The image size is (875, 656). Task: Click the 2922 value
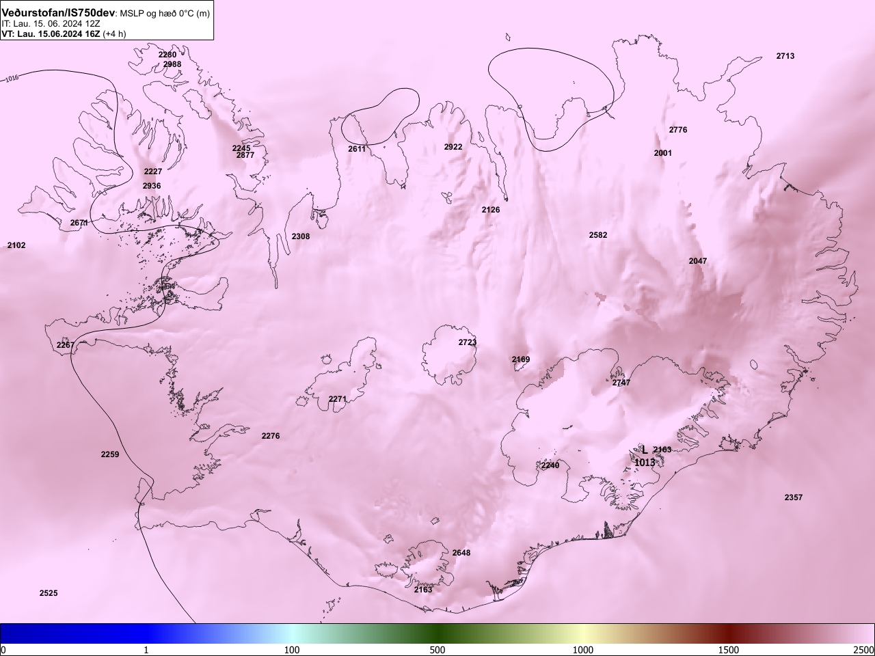(x=453, y=147)
